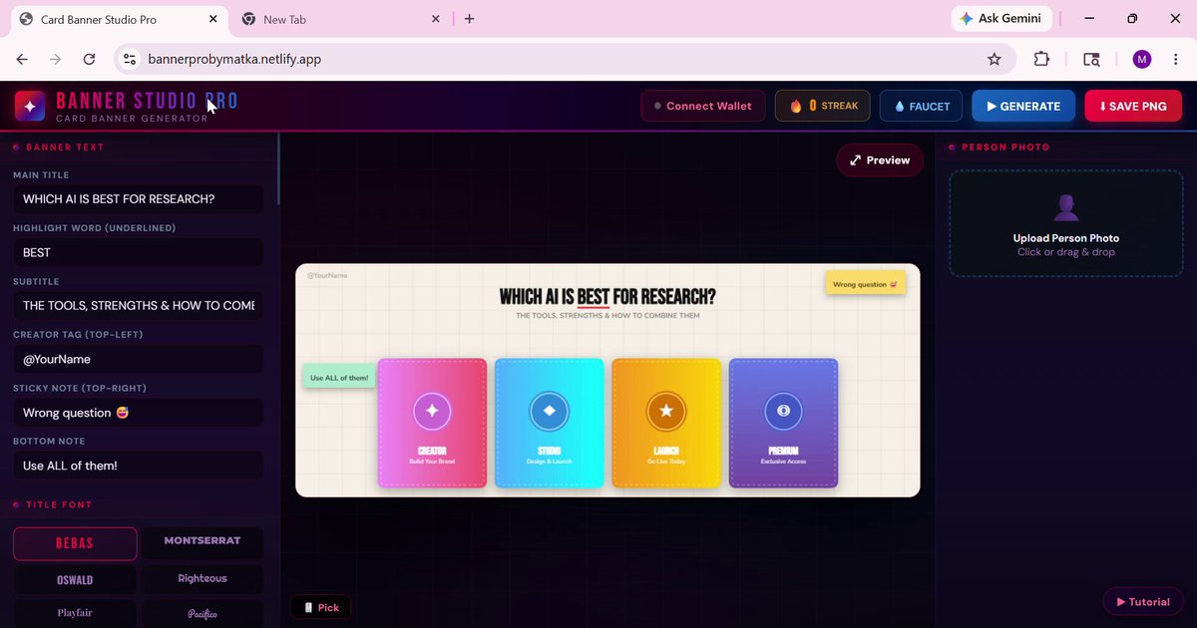This screenshot has height=628, width=1197.
Task: Click the purple Premium card icon
Action: tap(783, 411)
